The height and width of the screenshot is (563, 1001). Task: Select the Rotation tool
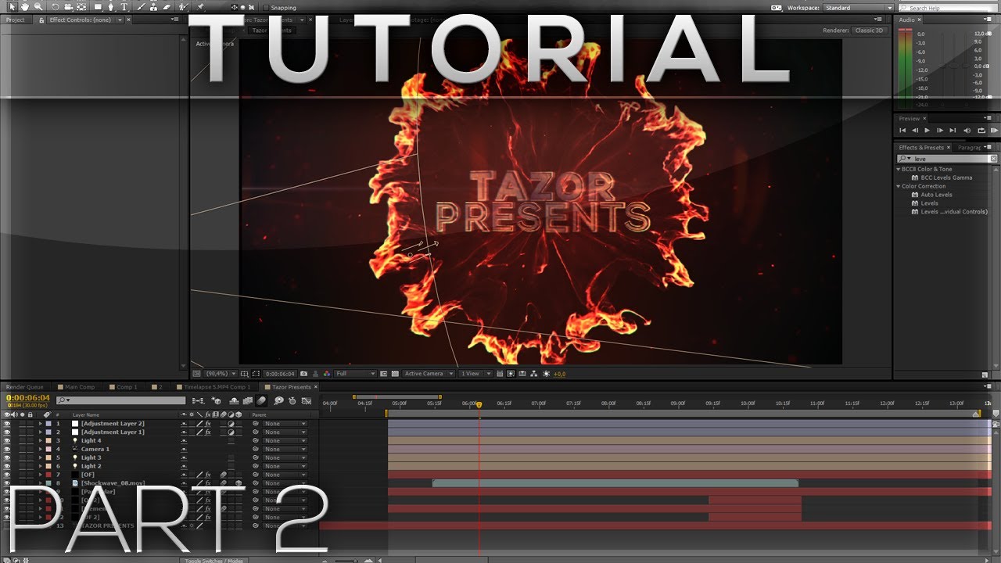[55, 7]
